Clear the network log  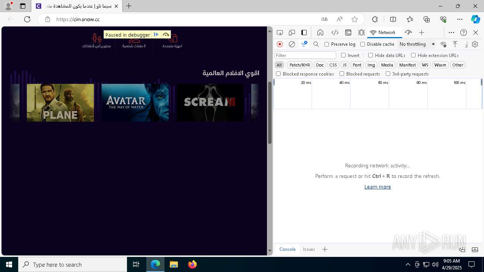(292, 44)
